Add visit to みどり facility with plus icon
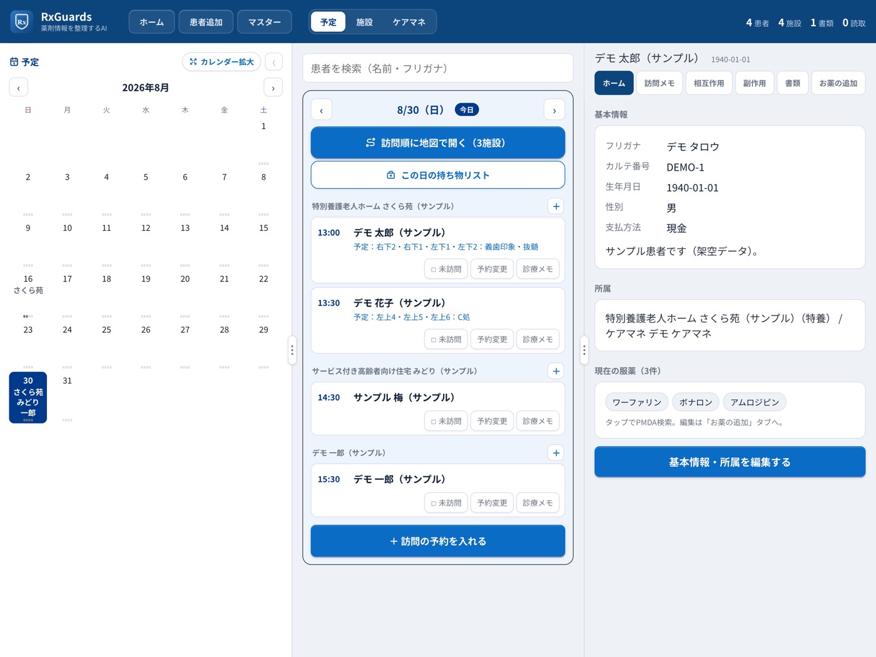This screenshot has height=657, width=876. (x=556, y=371)
